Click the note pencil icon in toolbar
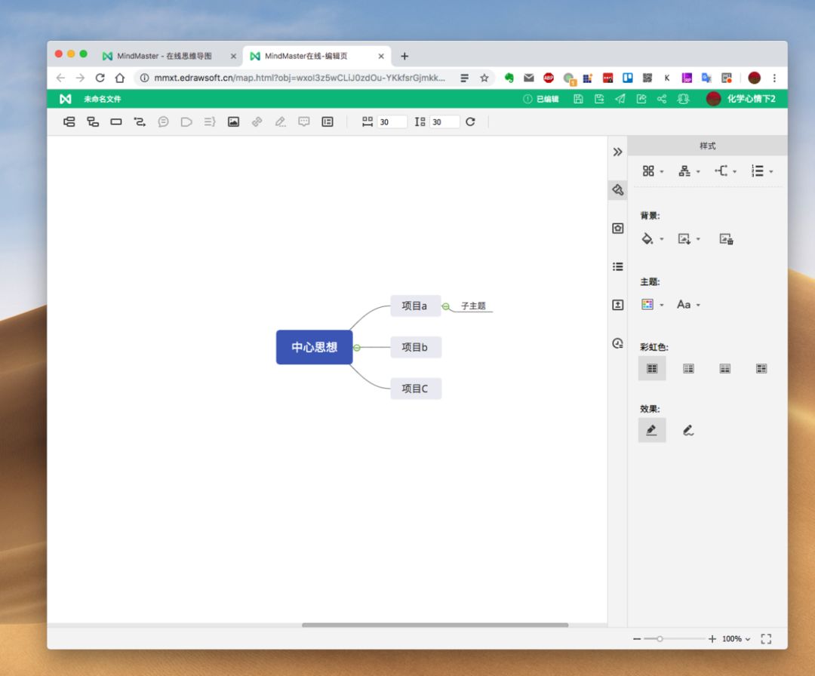The width and height of the screenshot is (815, 676). [280, 121]
